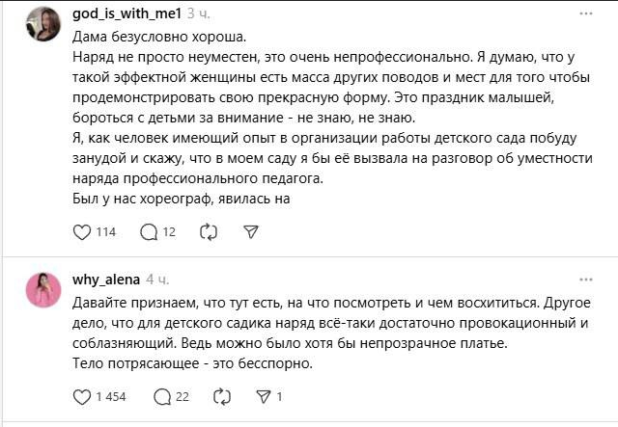Like the comment by god_is_with_me1
Screen dimensions: 618x427
click(x=82, y=231)
